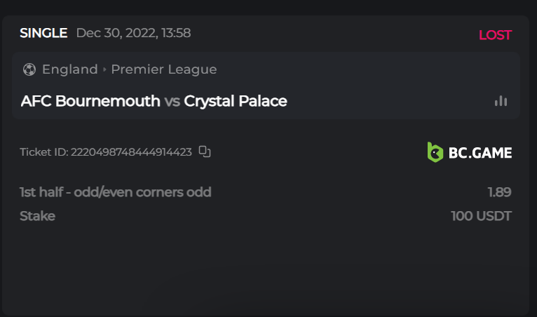Click the 'vs' text between teams
537x317 pixels.
pyautogui.click(x=172, y=101)
